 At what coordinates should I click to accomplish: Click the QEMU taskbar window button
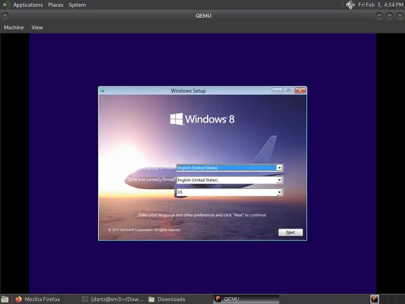click(246, 299)
